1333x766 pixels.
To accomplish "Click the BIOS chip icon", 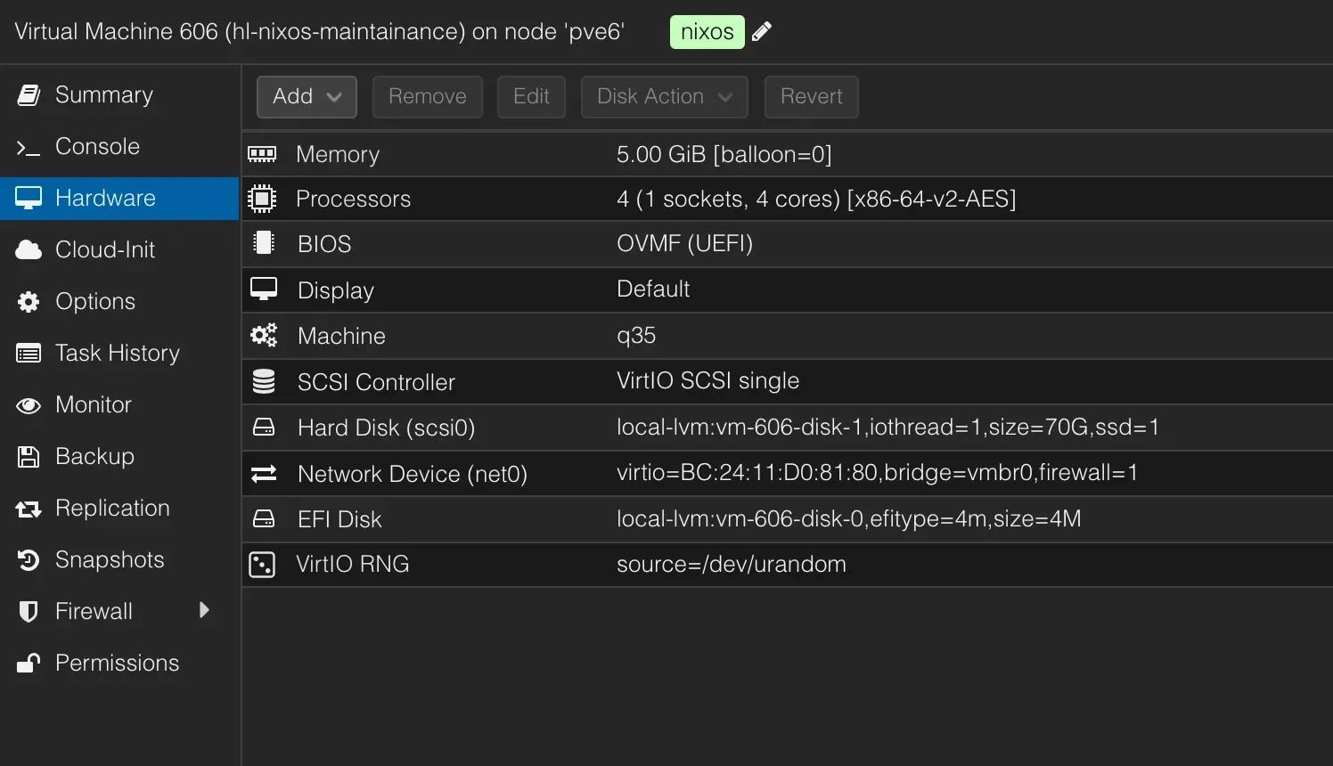I will tap(263, 243).
